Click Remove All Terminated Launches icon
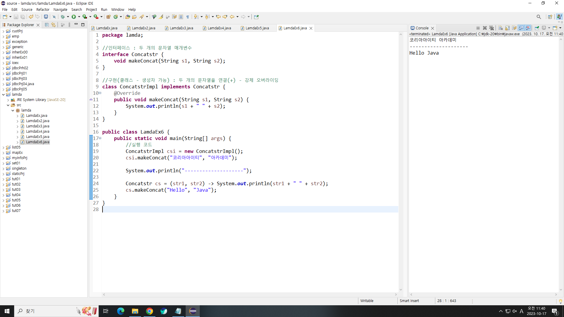Image resolution: width=564 pixels, height=317 pixels. [x=491, y=28]
